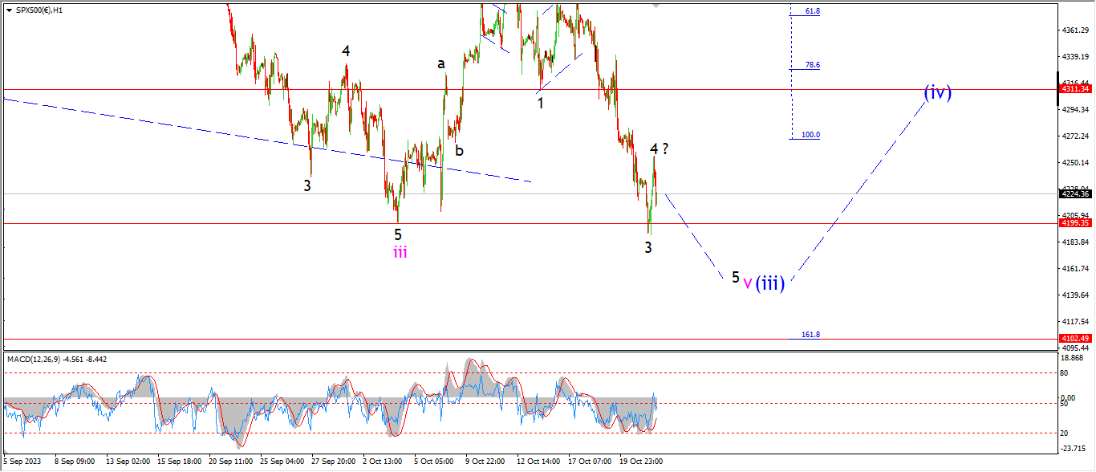This screenshot has width=1096, height=472.
Task: Select the wave label 'b'
Action: point(459,150)
